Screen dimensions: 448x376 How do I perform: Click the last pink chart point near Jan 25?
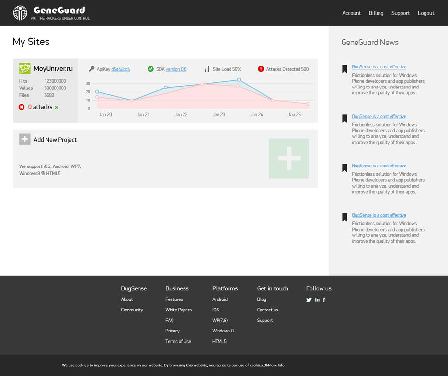[x=309, y=104]
